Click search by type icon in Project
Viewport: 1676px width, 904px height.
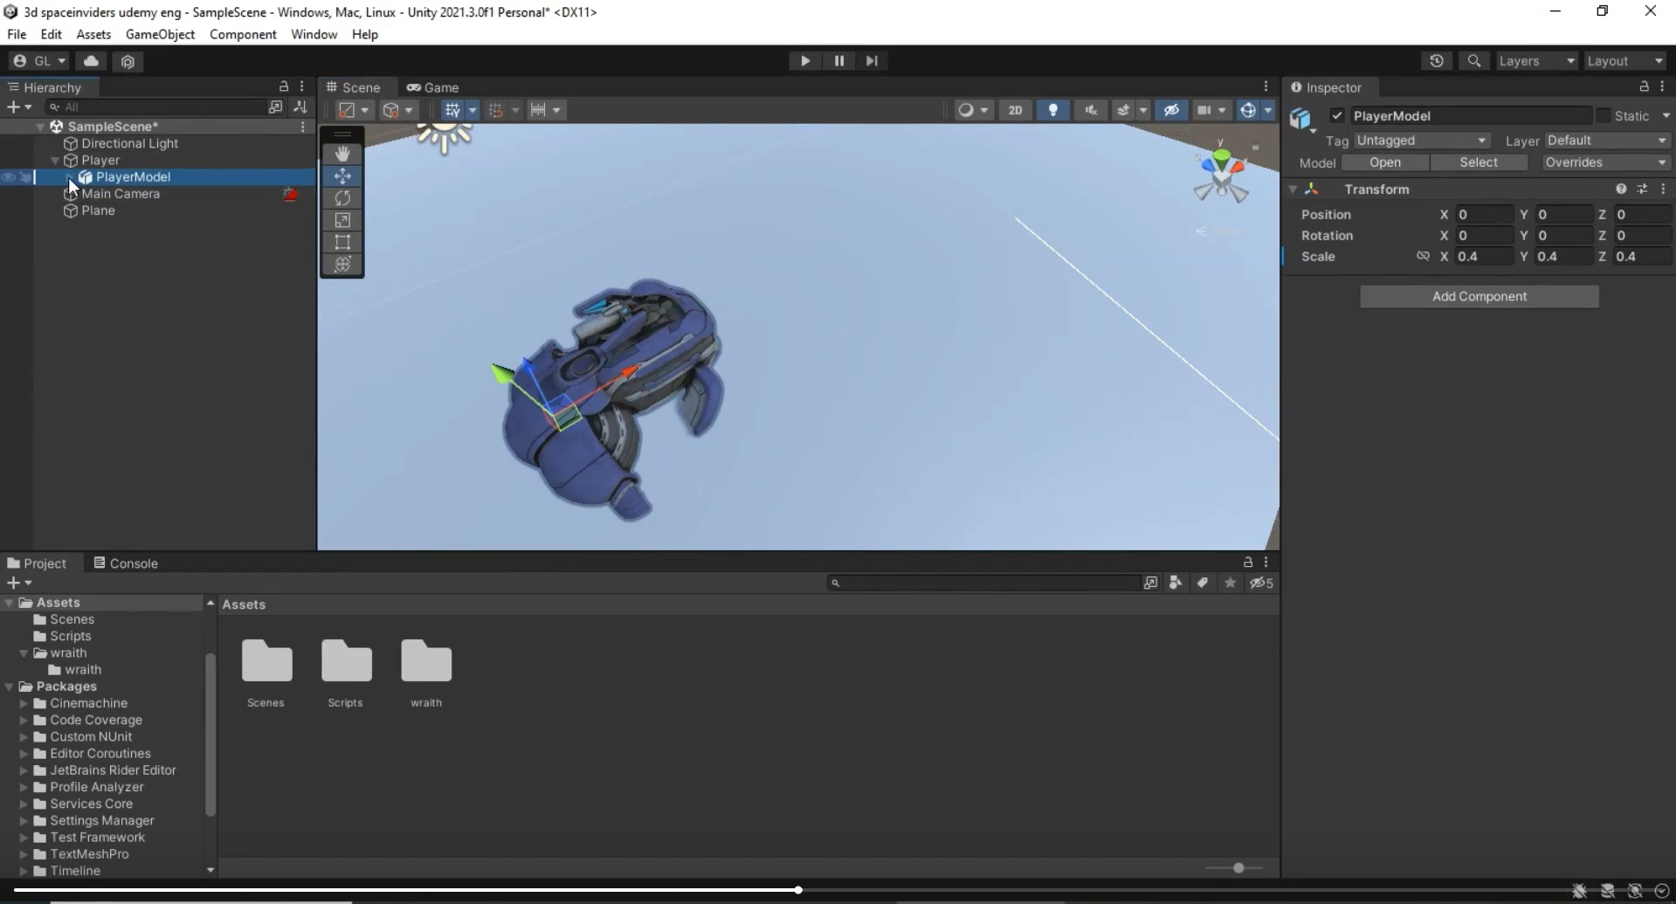1176,583
